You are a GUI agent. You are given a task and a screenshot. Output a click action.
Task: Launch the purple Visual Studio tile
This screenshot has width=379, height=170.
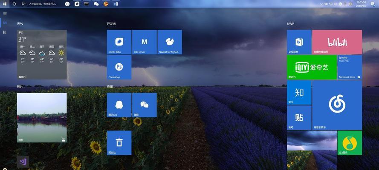click(x=23, y=161)
